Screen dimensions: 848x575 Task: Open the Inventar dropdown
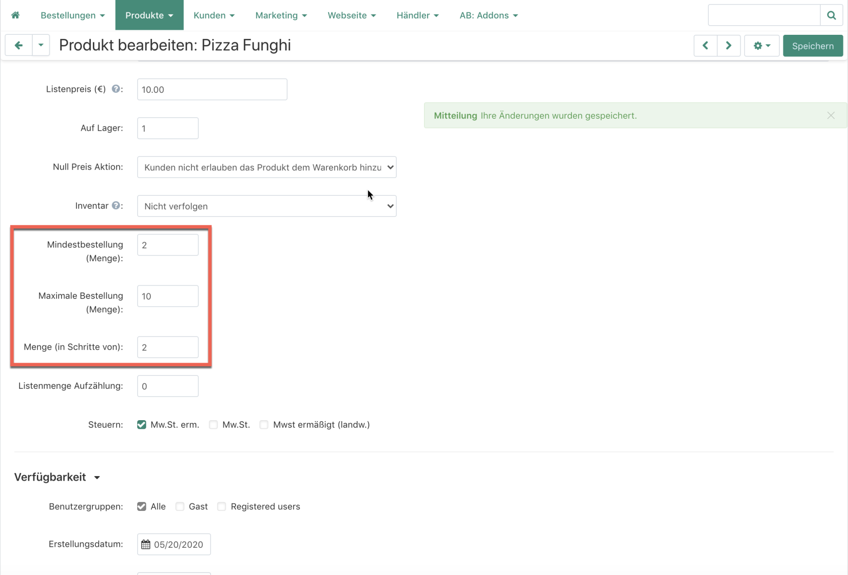(x=267, y=206)
